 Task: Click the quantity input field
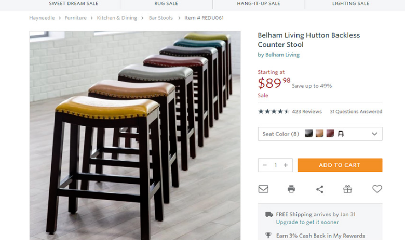pyautogui.click(x=275, y=165)
